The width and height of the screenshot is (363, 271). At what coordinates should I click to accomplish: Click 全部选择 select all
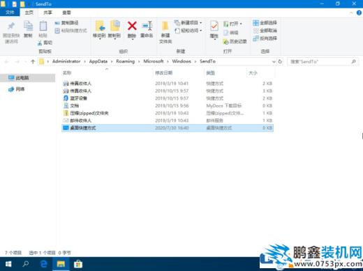pos(265,23)
